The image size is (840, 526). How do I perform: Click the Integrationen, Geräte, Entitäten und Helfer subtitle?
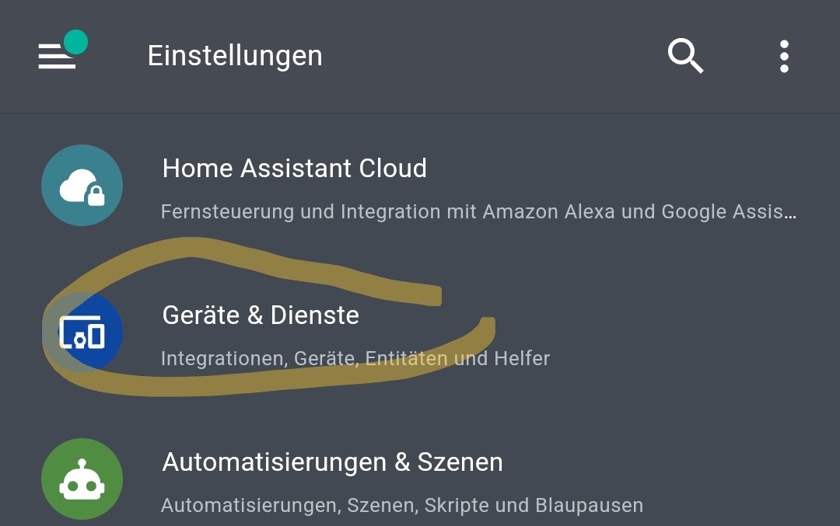click(355, 358)
